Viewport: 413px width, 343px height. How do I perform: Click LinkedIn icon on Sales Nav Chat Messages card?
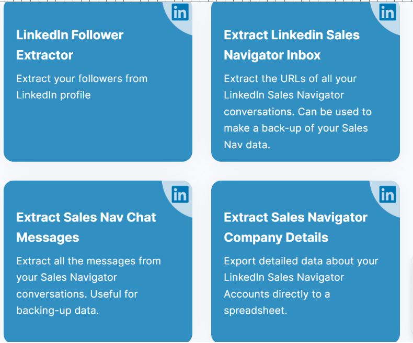coord(180,194)
